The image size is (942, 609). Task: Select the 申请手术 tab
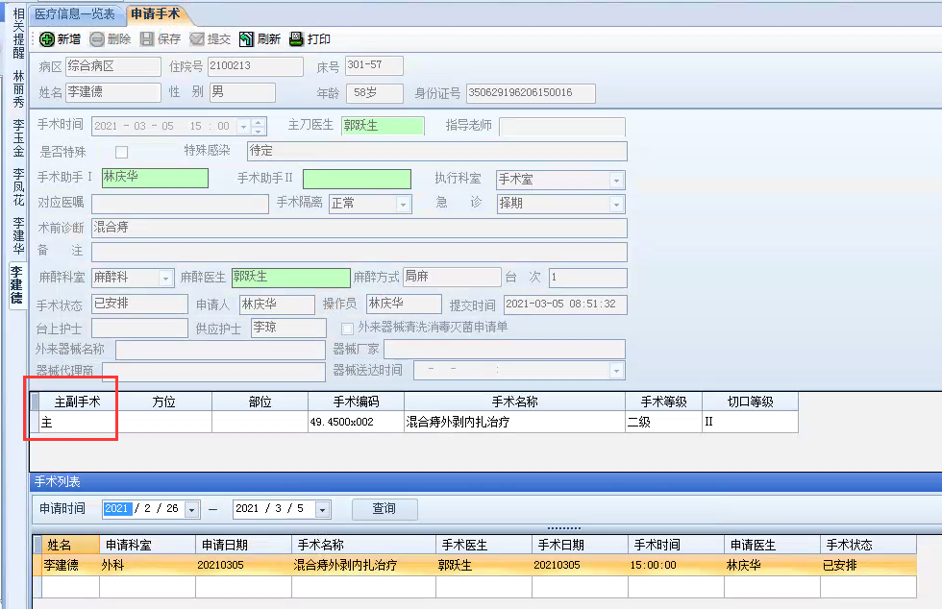click(x=156, y=13)
